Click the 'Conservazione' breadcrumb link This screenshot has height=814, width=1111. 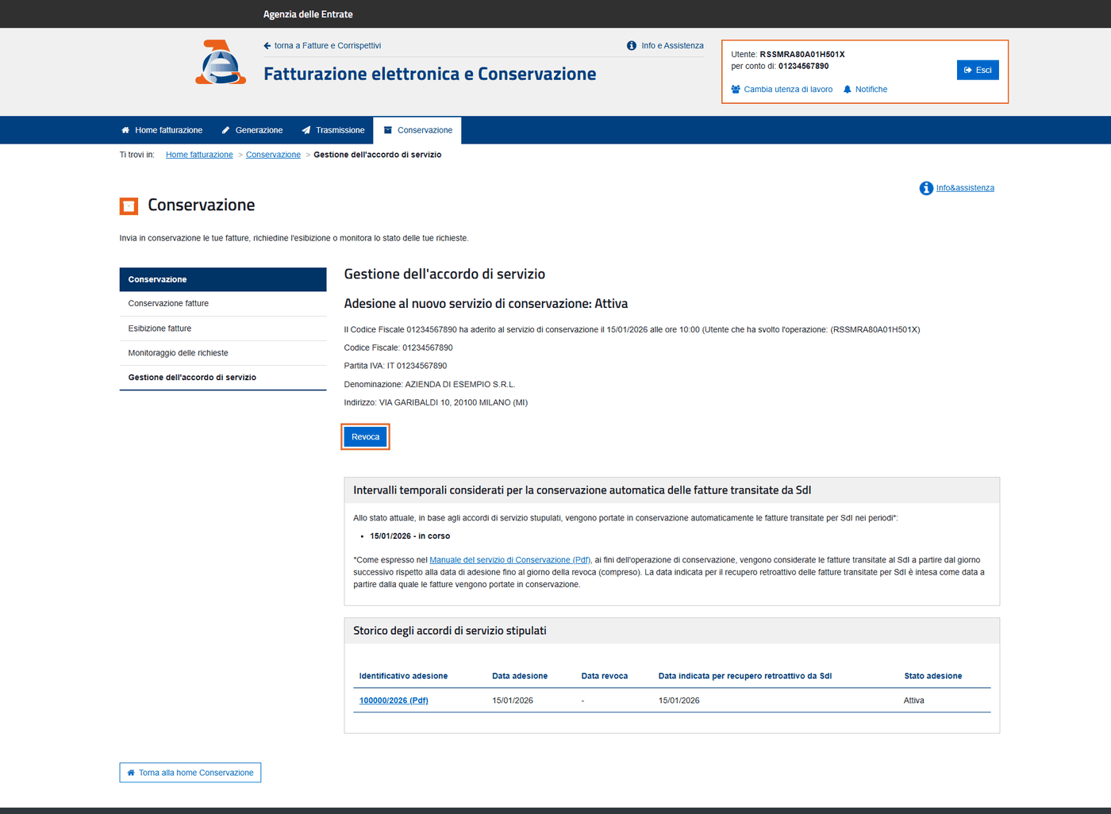(x=273, y=155)
